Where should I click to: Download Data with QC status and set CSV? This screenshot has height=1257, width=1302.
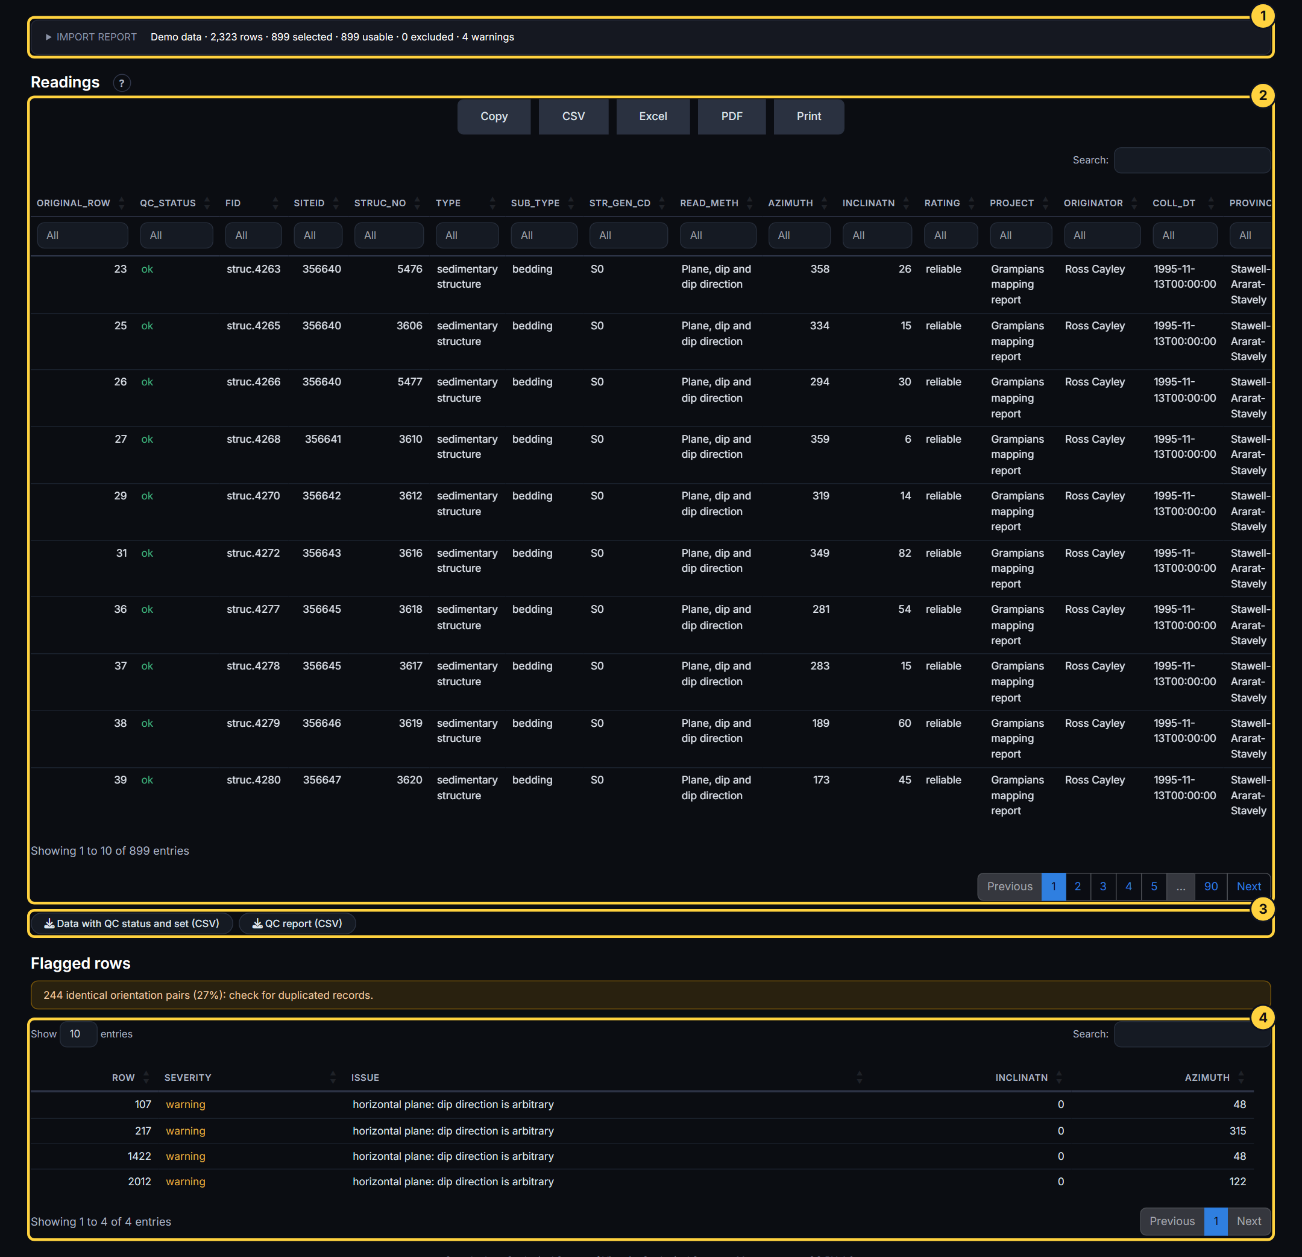pyautogui.click(x=131, y=924)
